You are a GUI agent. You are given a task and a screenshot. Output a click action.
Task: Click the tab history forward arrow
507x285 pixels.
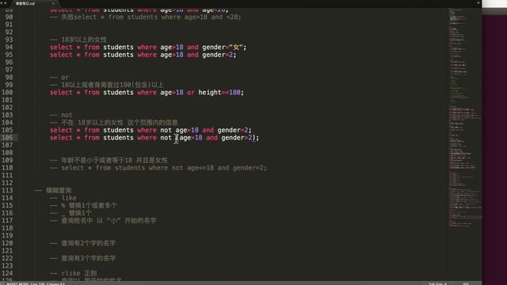(x=6, y=3)
